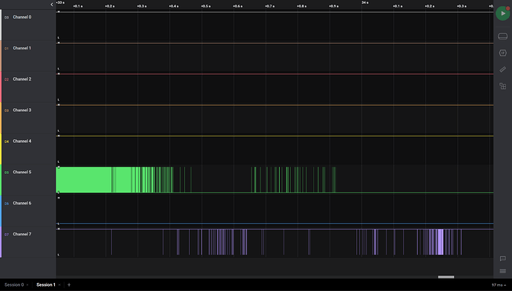
Task: Select the Channel 3 label
Action: click(x=22, y=110)
